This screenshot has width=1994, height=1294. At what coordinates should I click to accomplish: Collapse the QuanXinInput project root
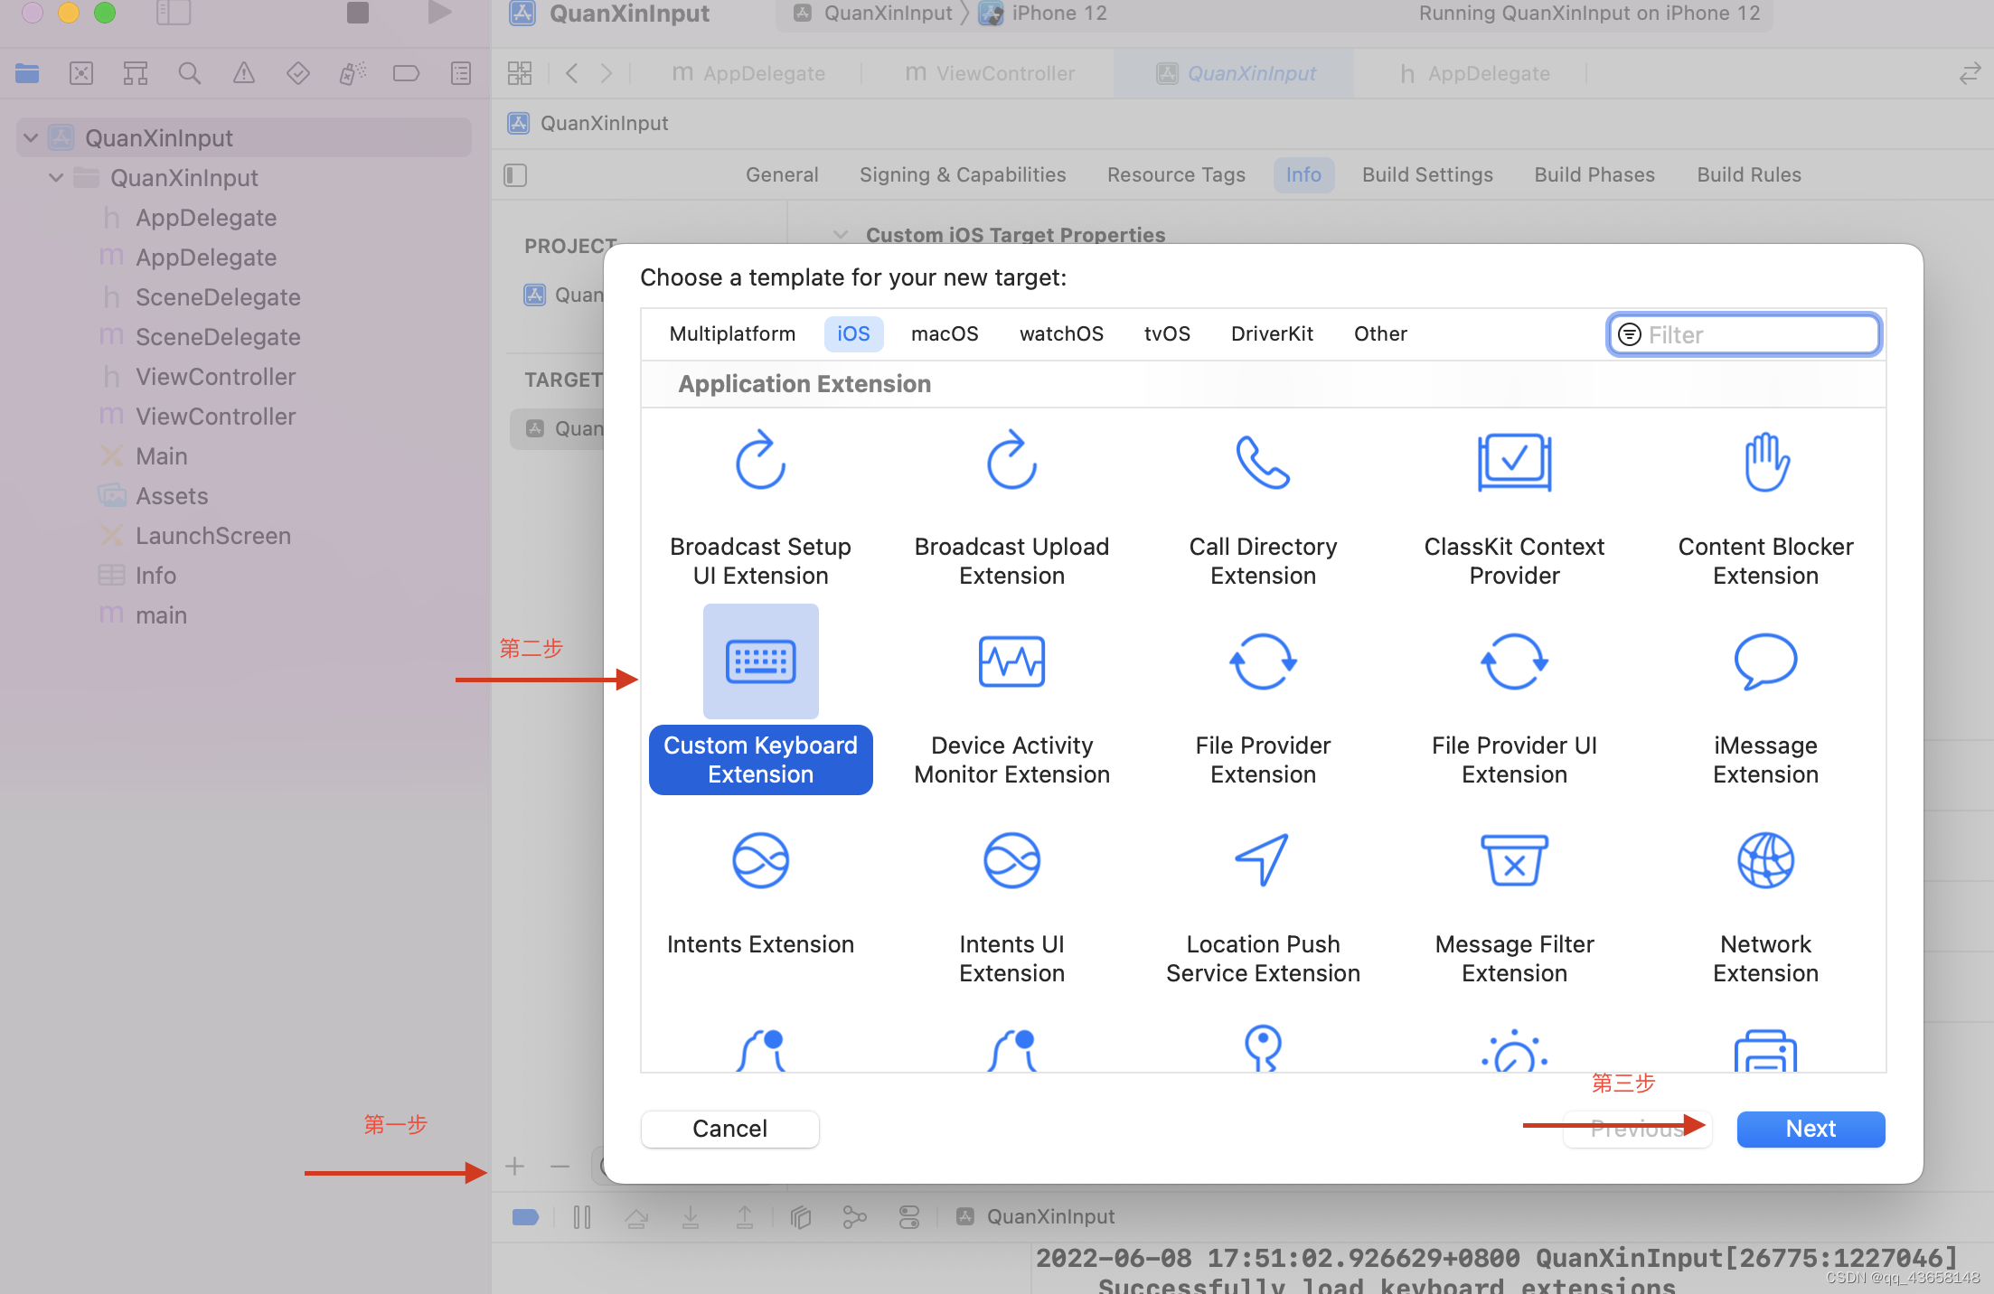click(x=31, y=138)
